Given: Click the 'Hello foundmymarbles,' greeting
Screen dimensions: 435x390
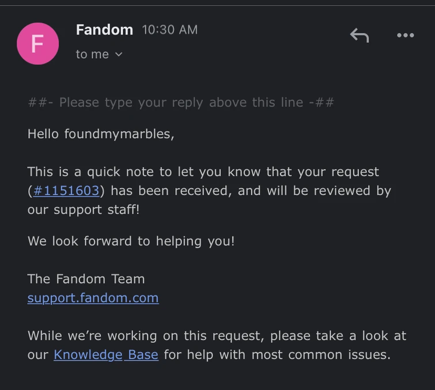Looking at the screenshot, I should 100,134.
